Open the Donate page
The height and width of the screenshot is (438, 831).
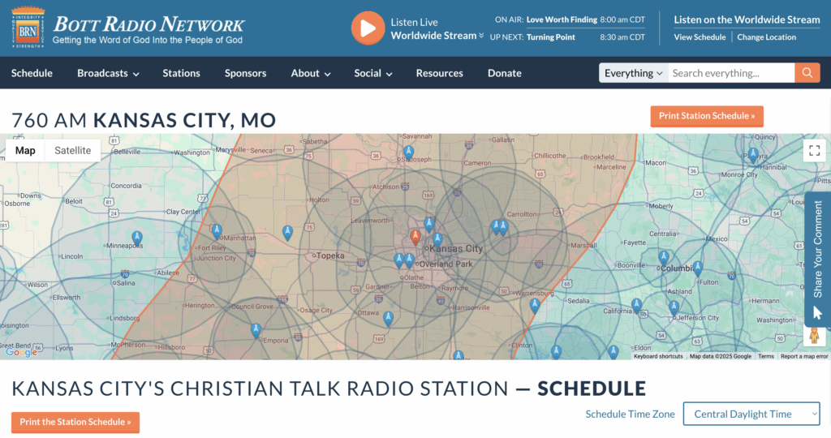pyautogui.click(x=505, y=73)
